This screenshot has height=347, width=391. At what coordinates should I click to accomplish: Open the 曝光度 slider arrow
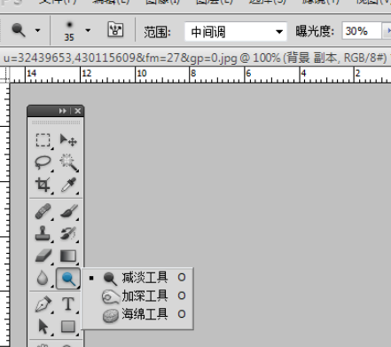click(x=387, y=31)
